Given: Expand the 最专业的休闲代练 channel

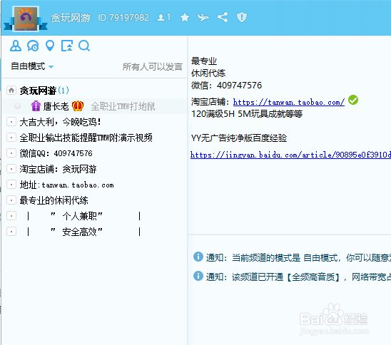Looking at the screenshot, I should pyautogui.click(x=11, y=200).
